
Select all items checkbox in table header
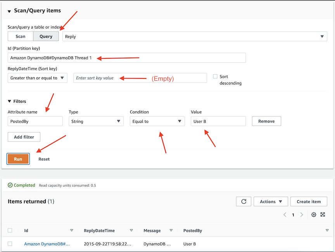point(10,230)
